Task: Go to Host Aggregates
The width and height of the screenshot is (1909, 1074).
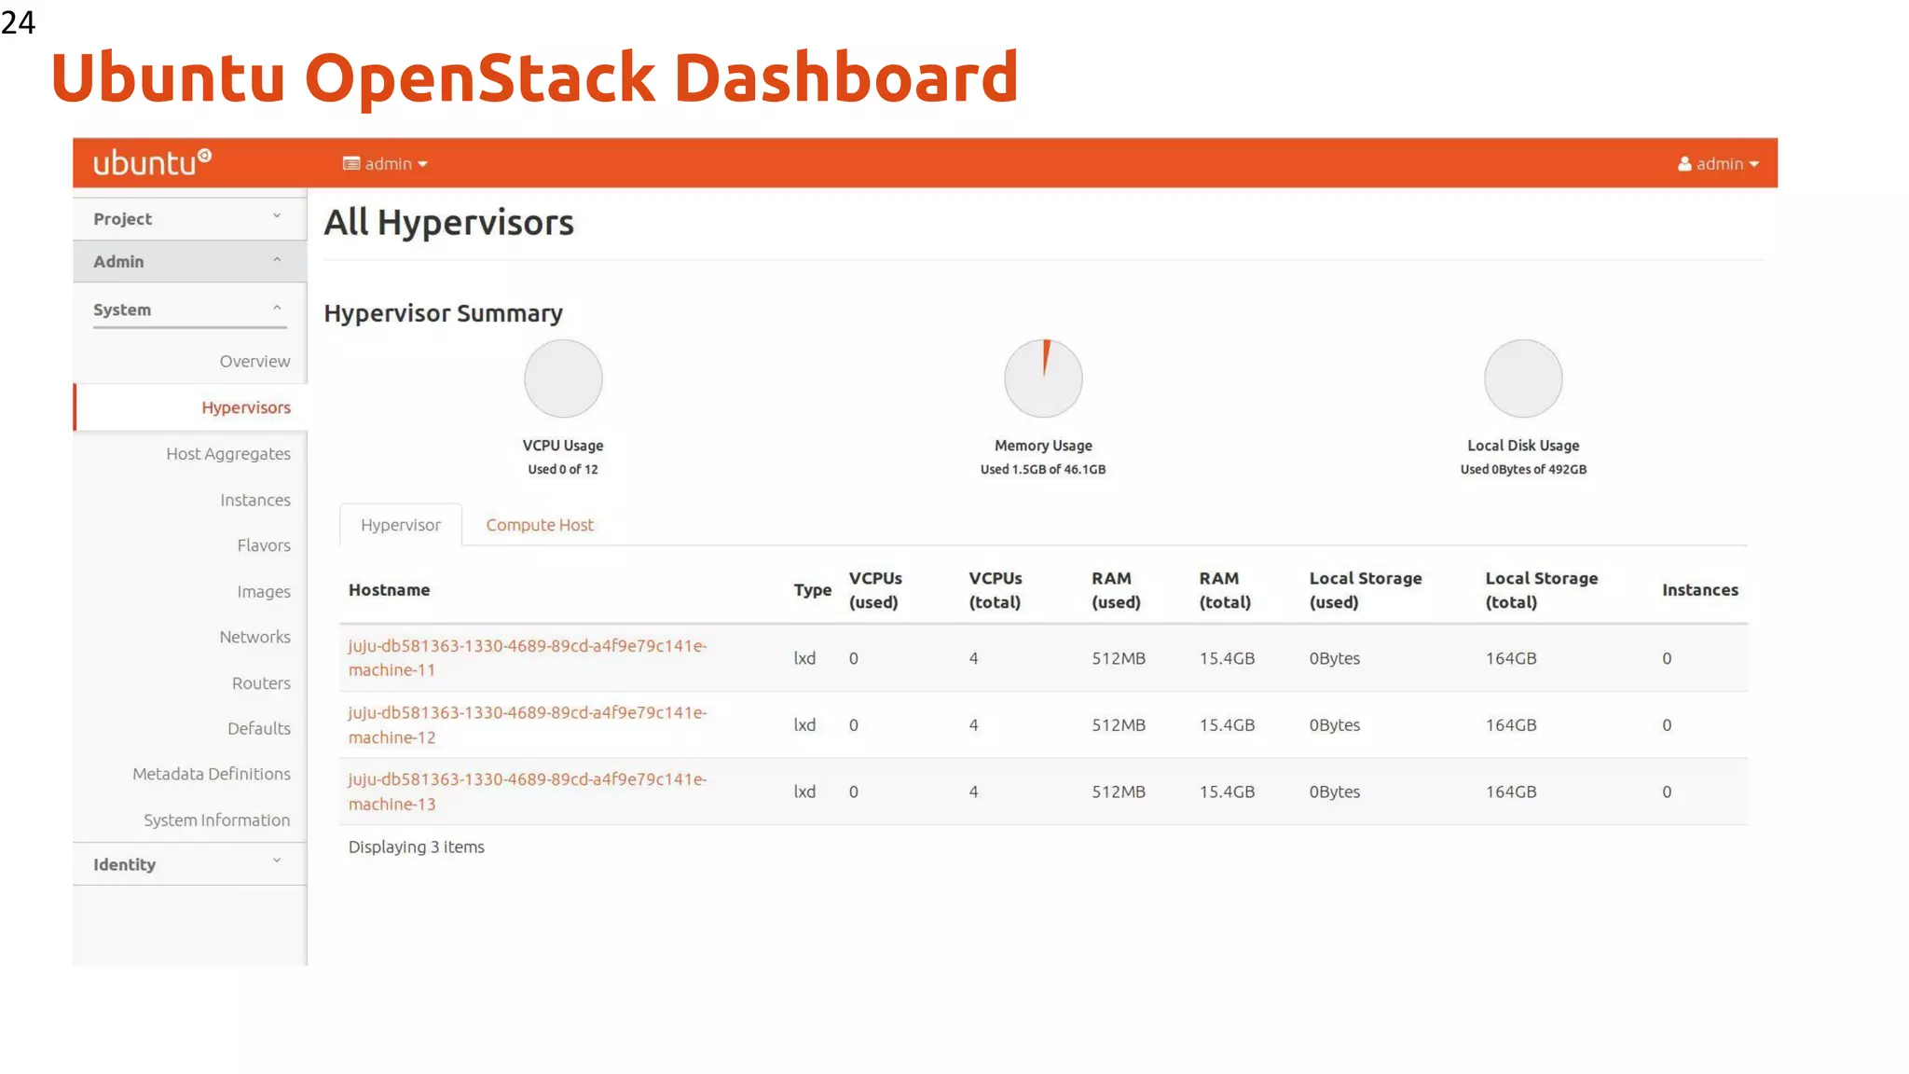Action: coord(228,454)
